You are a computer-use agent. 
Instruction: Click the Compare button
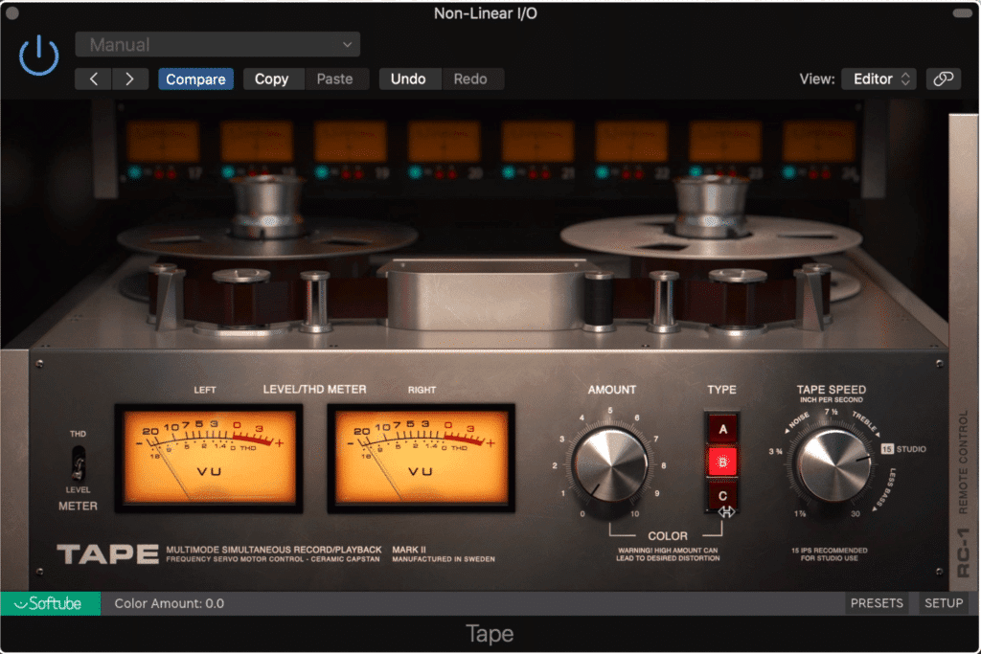[195, 79]
